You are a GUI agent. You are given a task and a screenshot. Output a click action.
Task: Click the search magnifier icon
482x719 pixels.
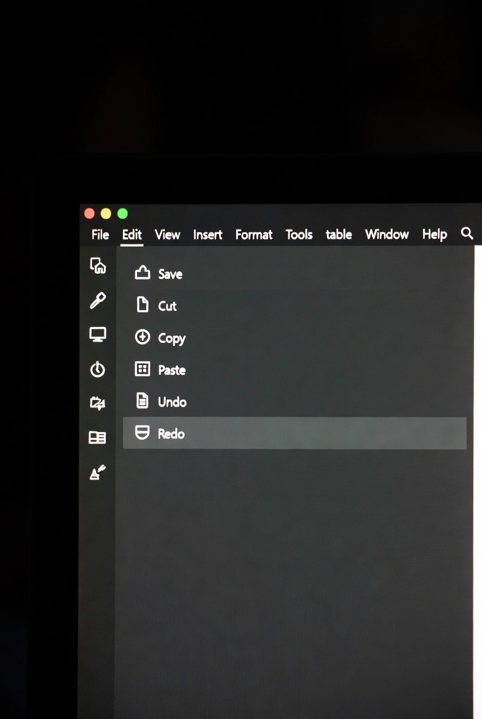467,233
